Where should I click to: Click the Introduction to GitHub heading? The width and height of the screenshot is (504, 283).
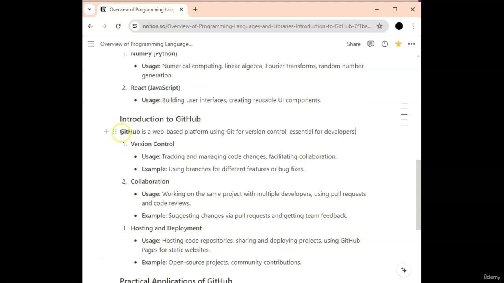point(160,119)
